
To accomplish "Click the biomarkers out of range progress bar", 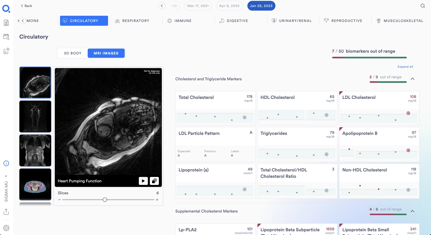I will click(369, 57).
